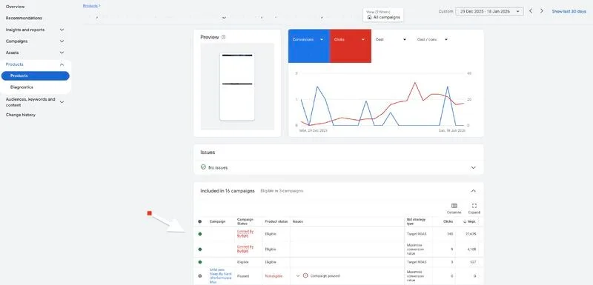Viewport: 593px width, 285px height.
Task: Collapse the Included in 16 campaigns panel
Action: 473,191
